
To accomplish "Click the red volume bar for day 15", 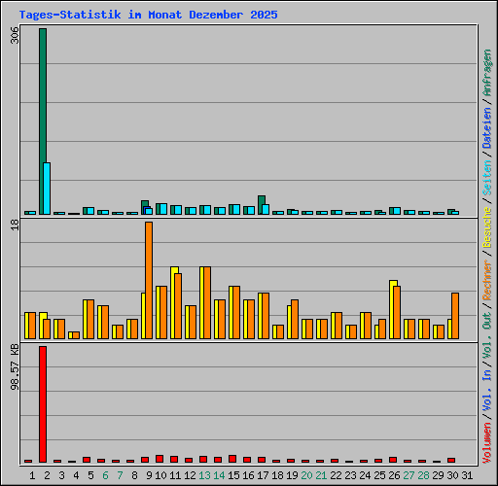I will click(x=232, y=459).
